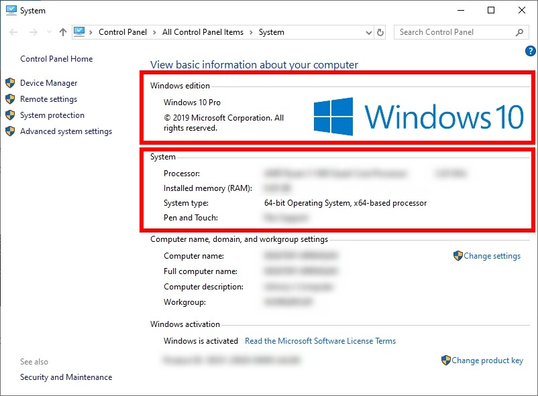This screenshot has height=396, width=538.
Task: Open recent locations dropdown arrow
Action: 49,32
